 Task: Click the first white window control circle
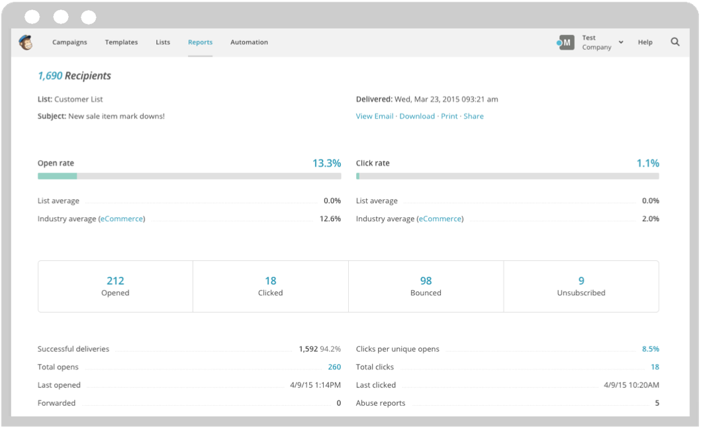tap(32, 17)
